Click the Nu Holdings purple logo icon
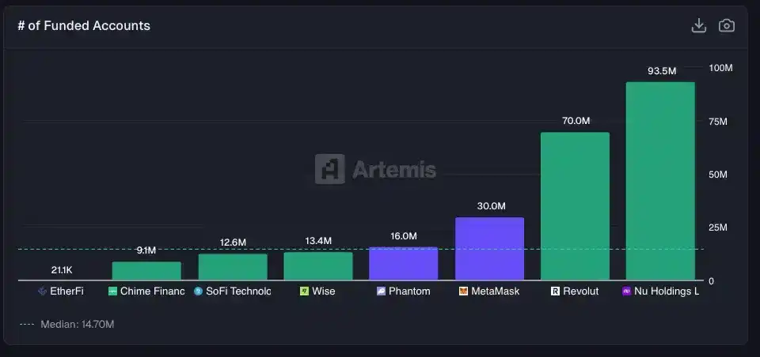Image resolution: width=760 pixels, height=357 pixels. click(626, 291)
